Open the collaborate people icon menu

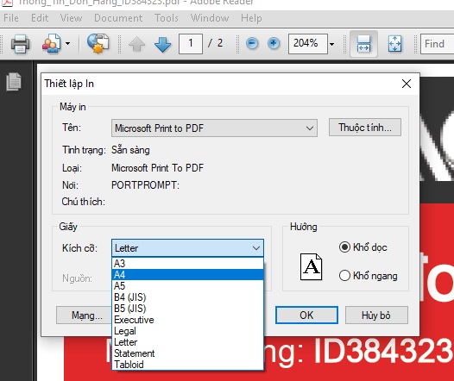click(x=52, y=44)
